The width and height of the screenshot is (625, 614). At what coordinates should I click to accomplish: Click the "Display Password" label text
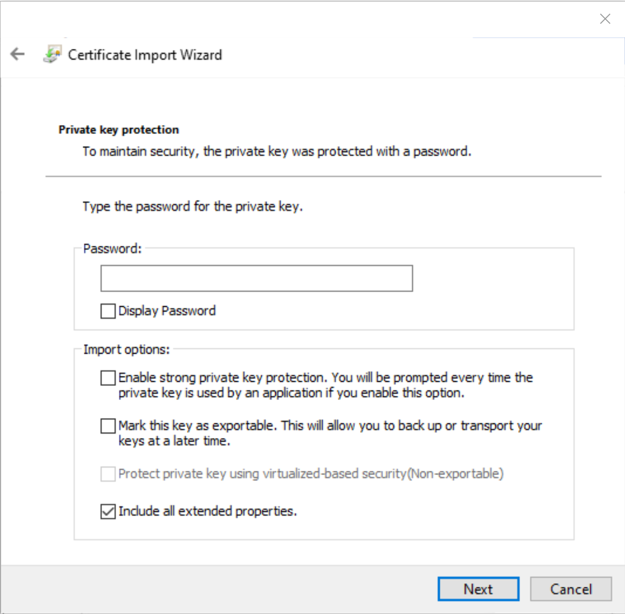click(167, 311)
